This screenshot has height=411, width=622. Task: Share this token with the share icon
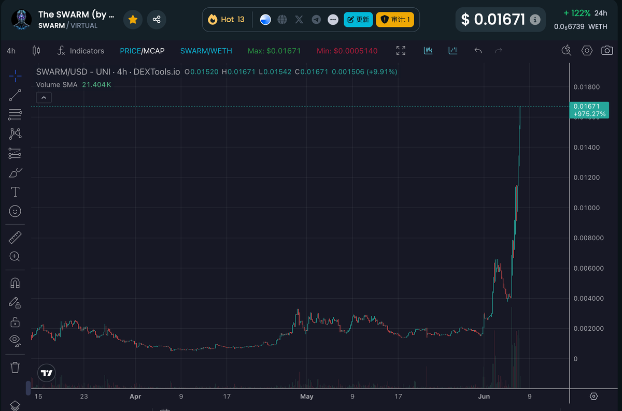tap(157, 20)
